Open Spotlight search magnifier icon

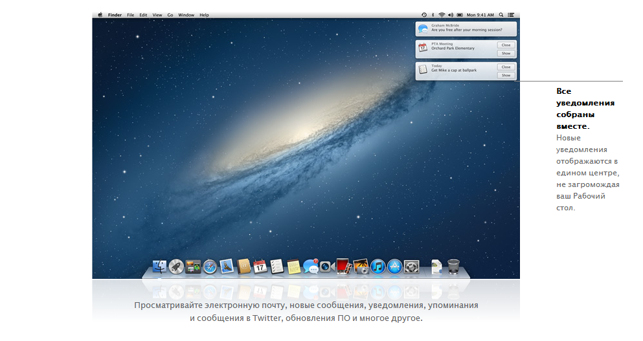coord(501,15)
